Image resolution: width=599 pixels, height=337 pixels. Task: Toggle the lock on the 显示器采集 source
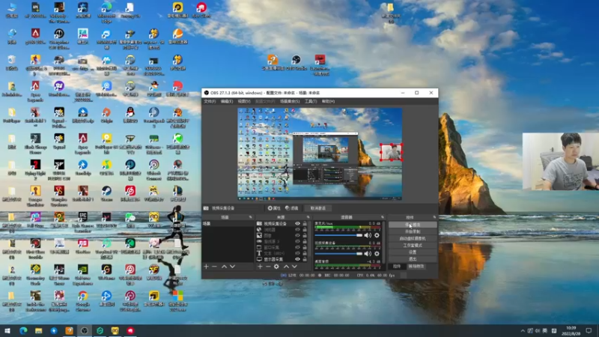[x=305, y=259]
